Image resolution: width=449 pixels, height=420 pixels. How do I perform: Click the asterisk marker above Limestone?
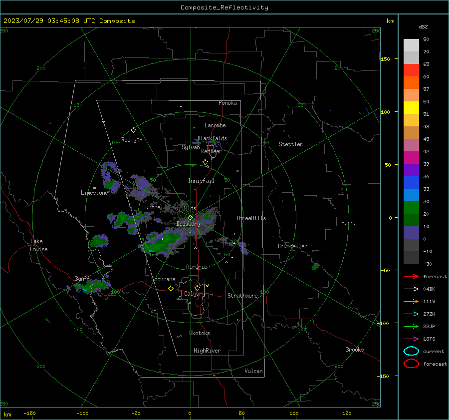coord(94,188)
